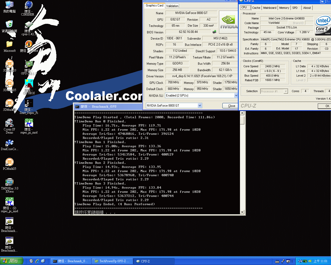Launch the PCMark05 shortcut
This screenshot has height=265, width=331.
pos(9,164)
